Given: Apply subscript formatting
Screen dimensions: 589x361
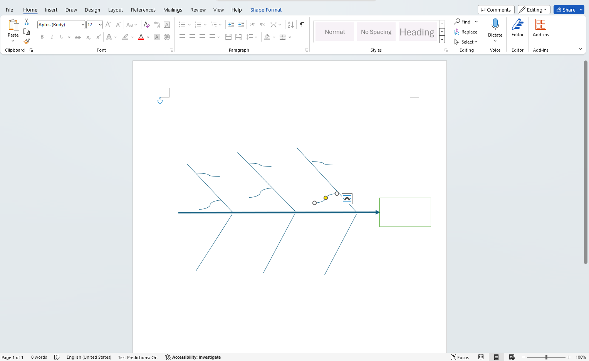Looking at the screenshot, I should click(88, 37).
